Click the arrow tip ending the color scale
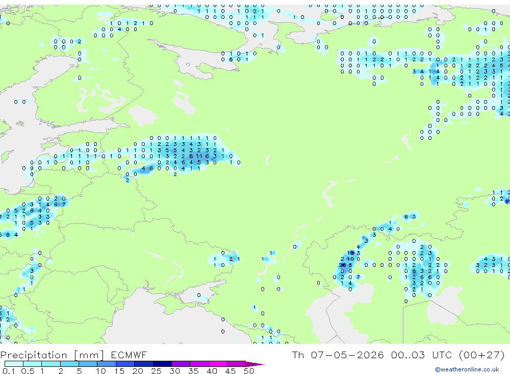 [x=256, y=364]
